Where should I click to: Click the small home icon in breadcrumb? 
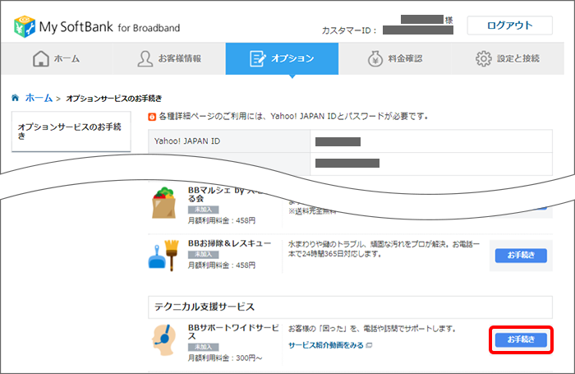15,98
